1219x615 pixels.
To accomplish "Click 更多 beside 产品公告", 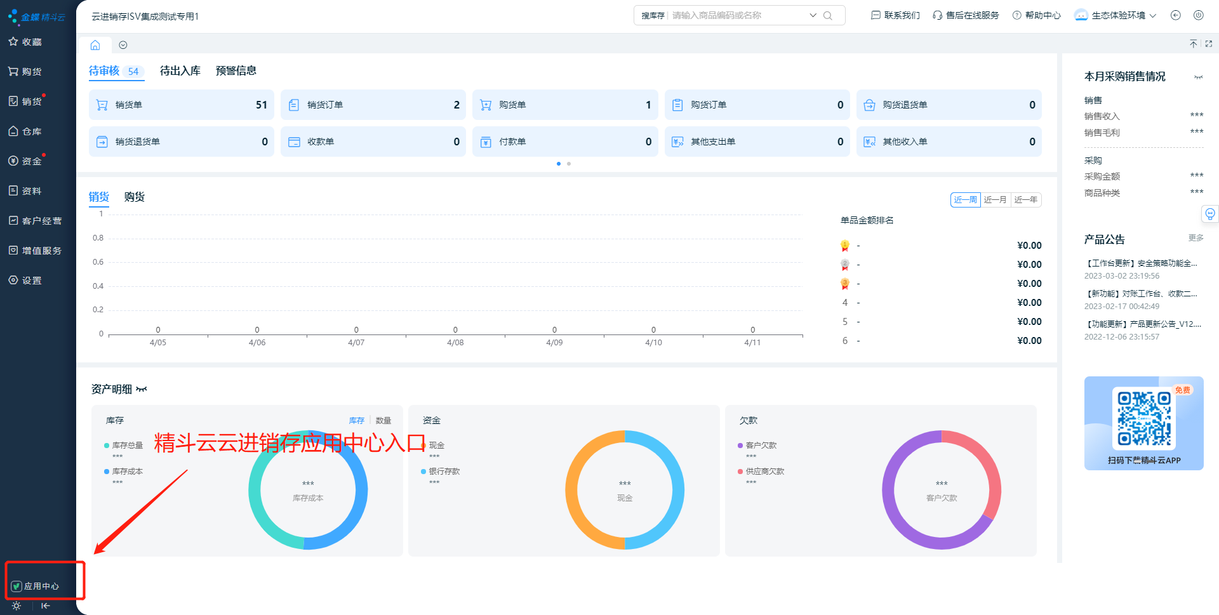I will coord(1196,238).
